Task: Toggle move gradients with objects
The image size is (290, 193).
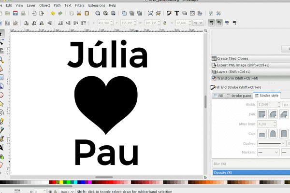Action: [227, 23]
